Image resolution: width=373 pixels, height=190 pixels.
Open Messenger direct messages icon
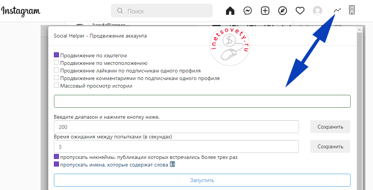coord(248,11)
